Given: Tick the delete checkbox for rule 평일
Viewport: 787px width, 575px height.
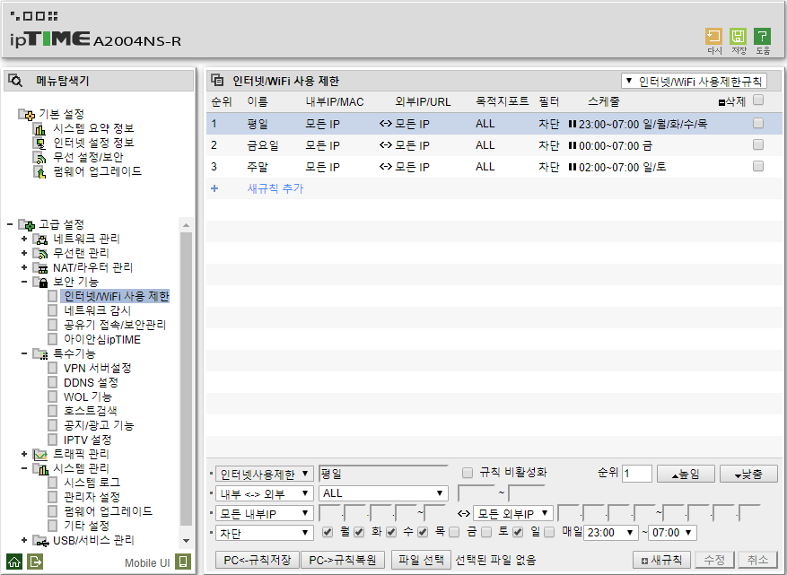Looking at the screenshot, I should pos(758,124).
